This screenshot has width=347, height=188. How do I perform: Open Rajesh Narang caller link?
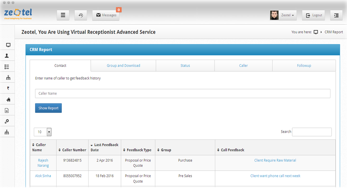click(x=43, y=163)
